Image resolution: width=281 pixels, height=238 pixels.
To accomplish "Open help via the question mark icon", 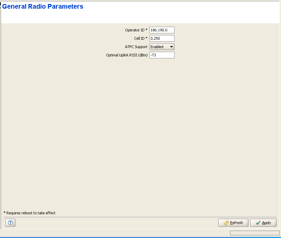I will click(10, 223).
